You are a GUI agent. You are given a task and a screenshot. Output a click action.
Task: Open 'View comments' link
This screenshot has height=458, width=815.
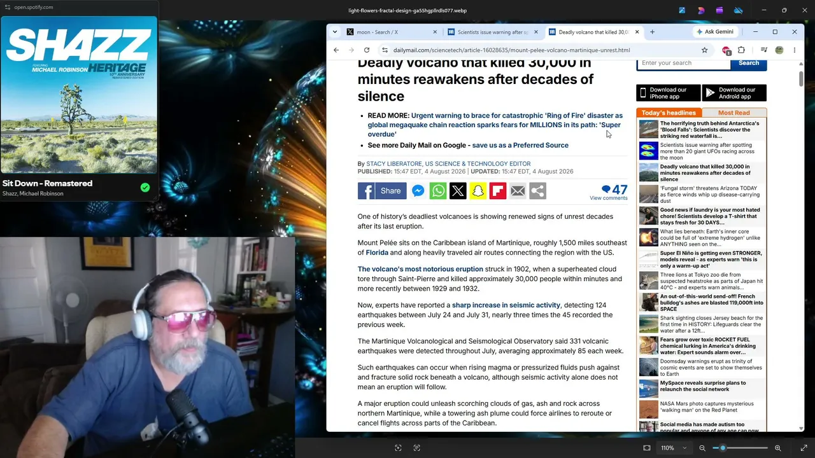click(609, 198)
